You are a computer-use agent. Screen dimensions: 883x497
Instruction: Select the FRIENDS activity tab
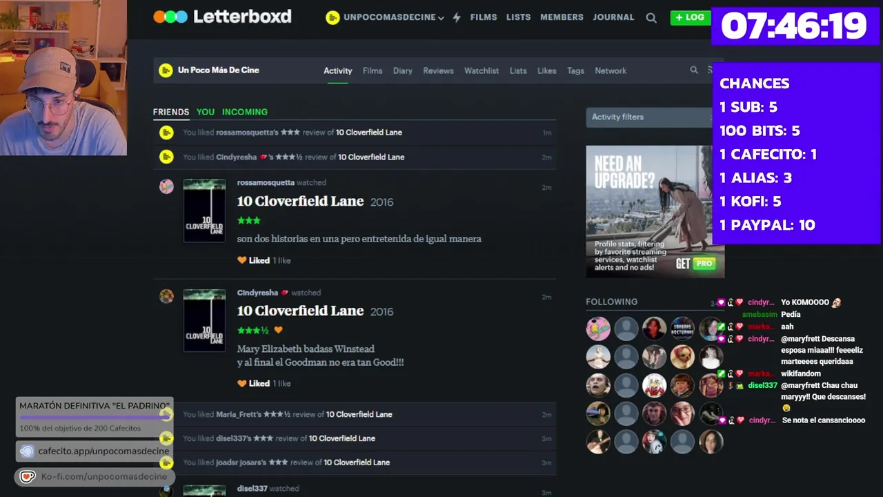(171, 112)
